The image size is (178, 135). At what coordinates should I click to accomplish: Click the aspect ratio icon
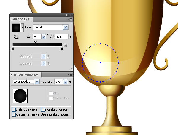tap(52, 37)
